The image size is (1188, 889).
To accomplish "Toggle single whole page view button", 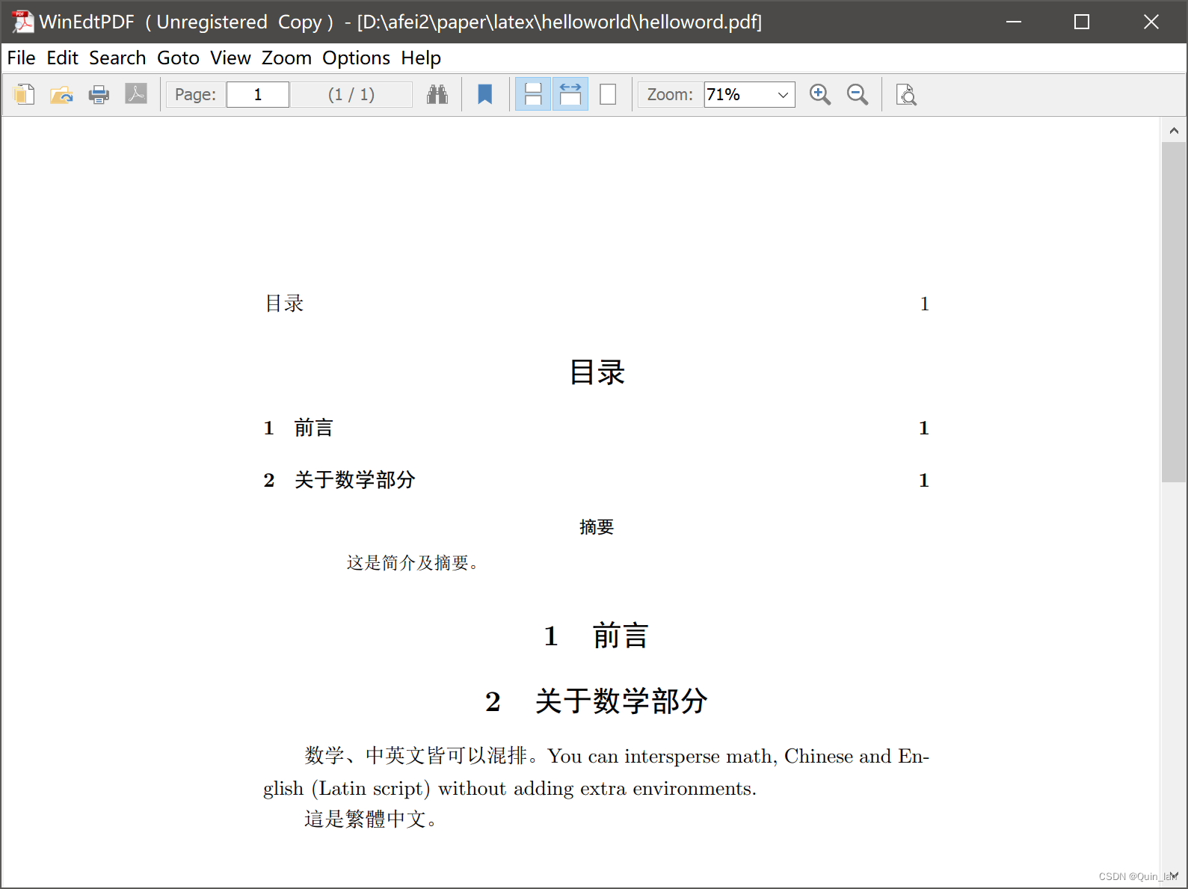I will pos(608,94).
